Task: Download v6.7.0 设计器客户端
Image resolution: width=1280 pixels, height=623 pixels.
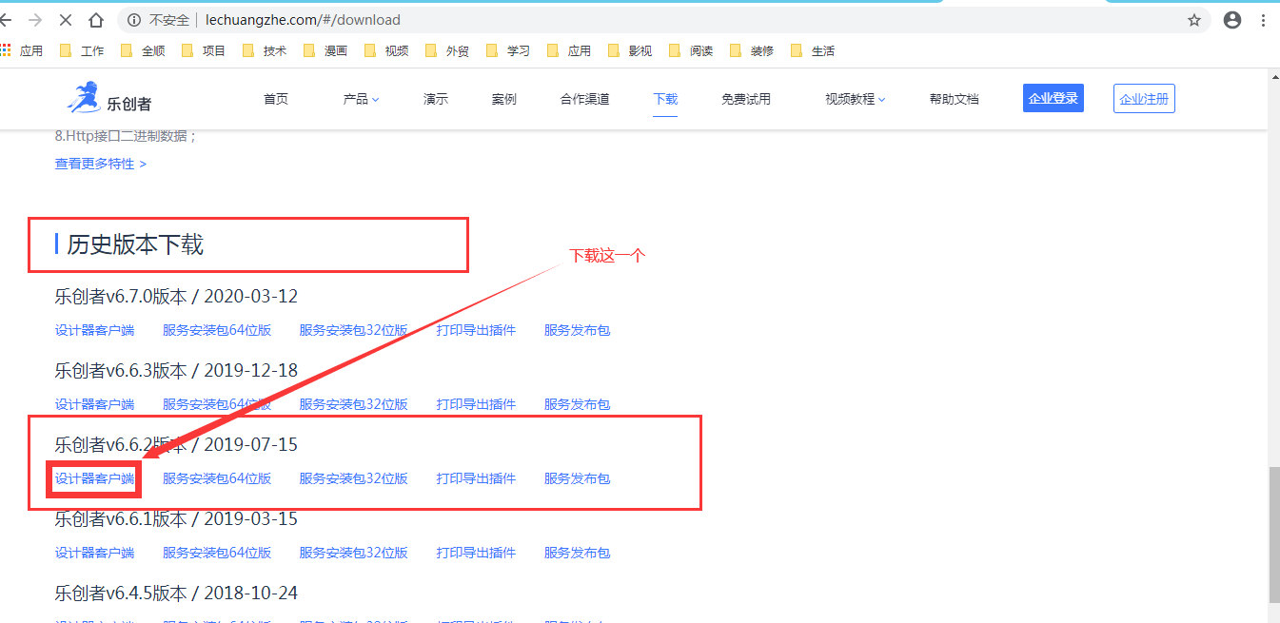Action: pyautogui.click(x=94, y=330)
